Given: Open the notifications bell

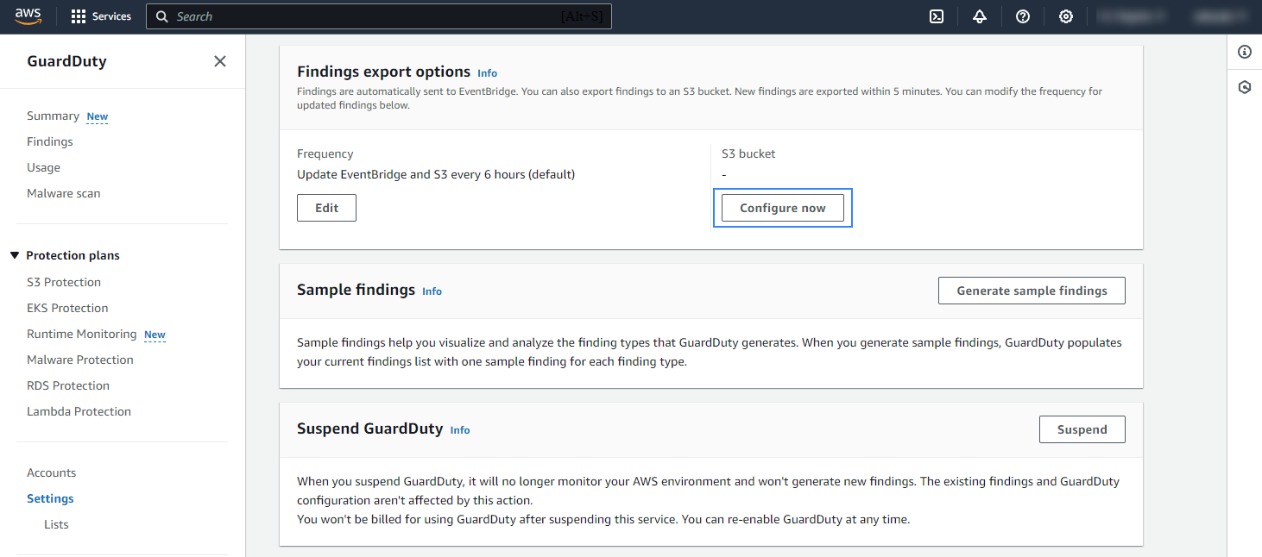Looking at the screenshot, I should click(x=980, y=17).
